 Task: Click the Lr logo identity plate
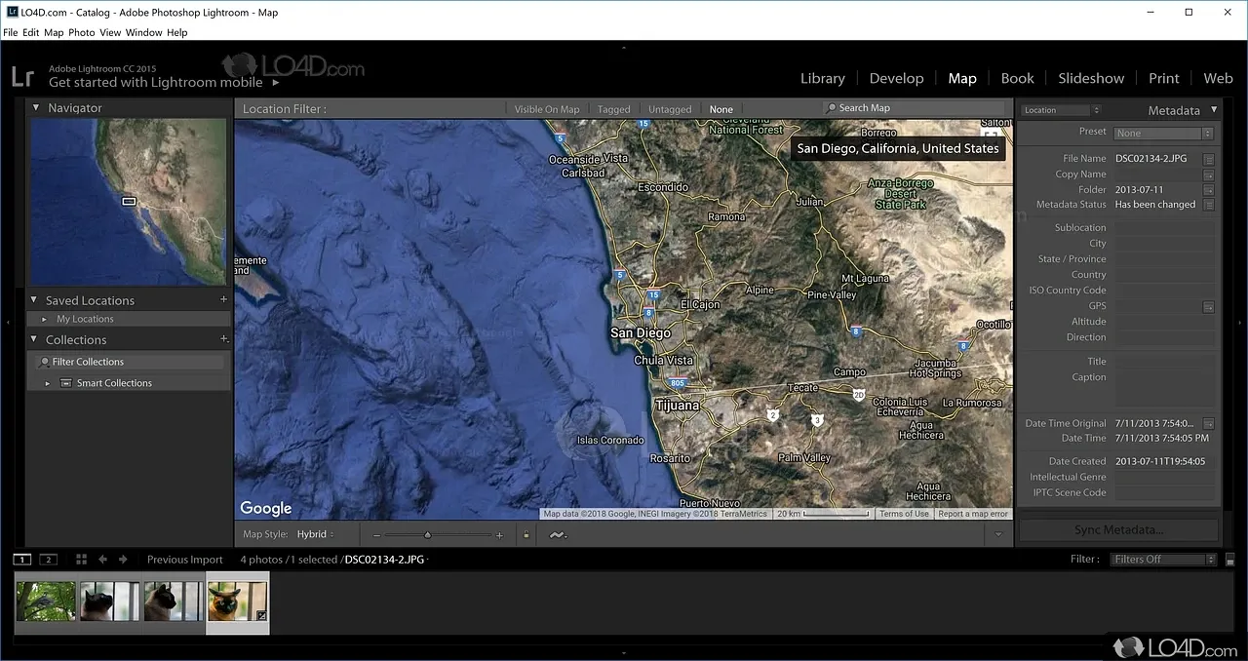[x=22, y=77]
